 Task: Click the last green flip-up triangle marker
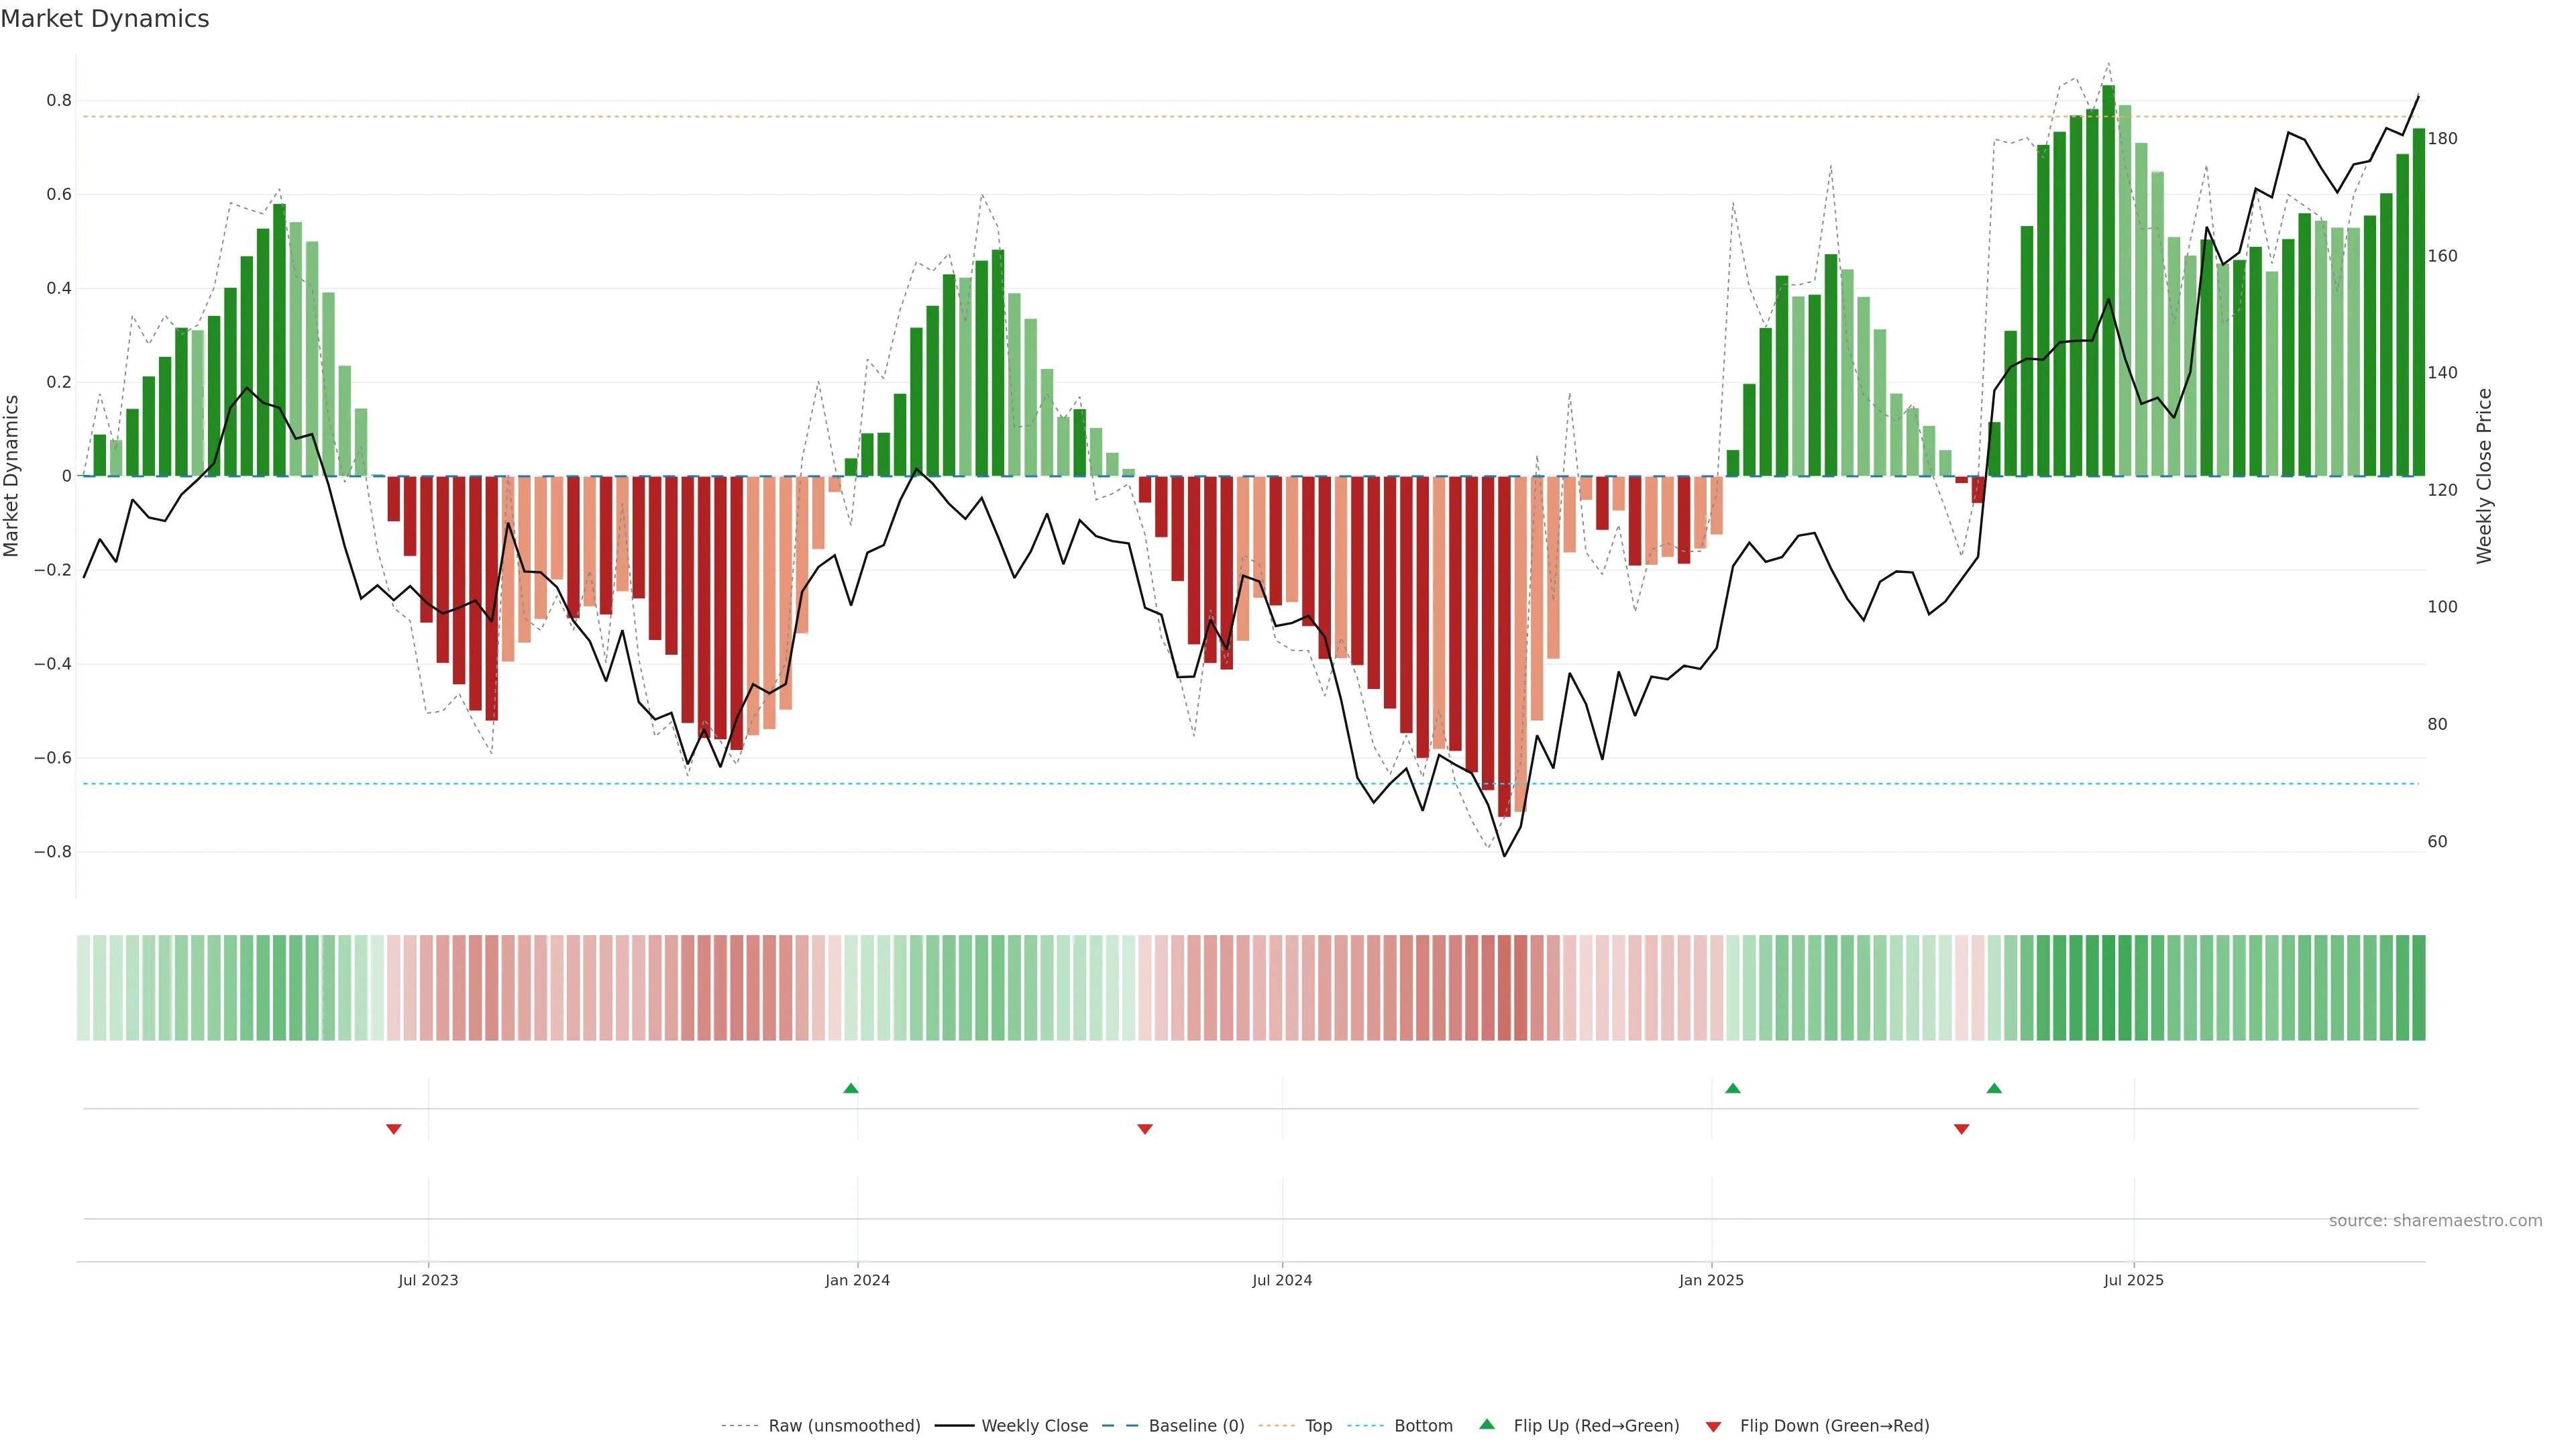pyautogui.click(x=1994, y=1088)
